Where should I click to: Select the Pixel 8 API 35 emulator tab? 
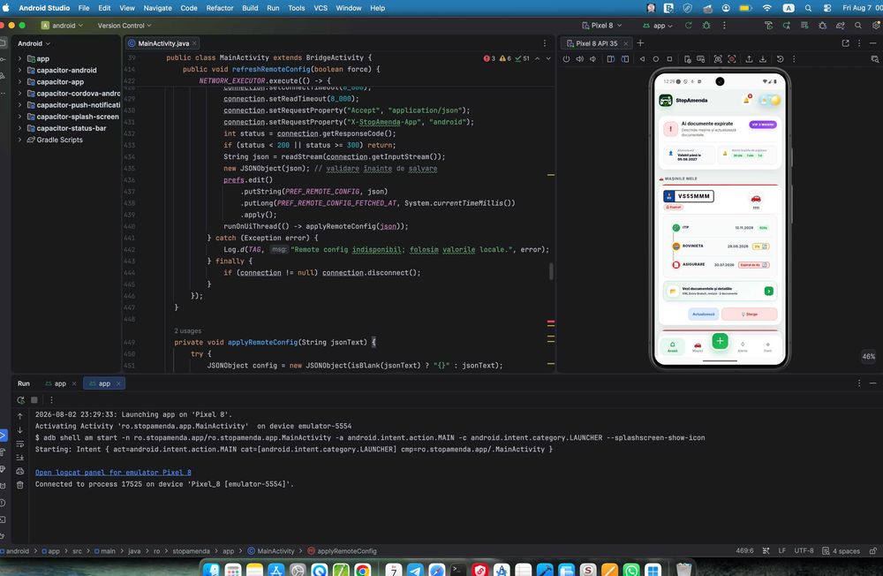point(596,43)
